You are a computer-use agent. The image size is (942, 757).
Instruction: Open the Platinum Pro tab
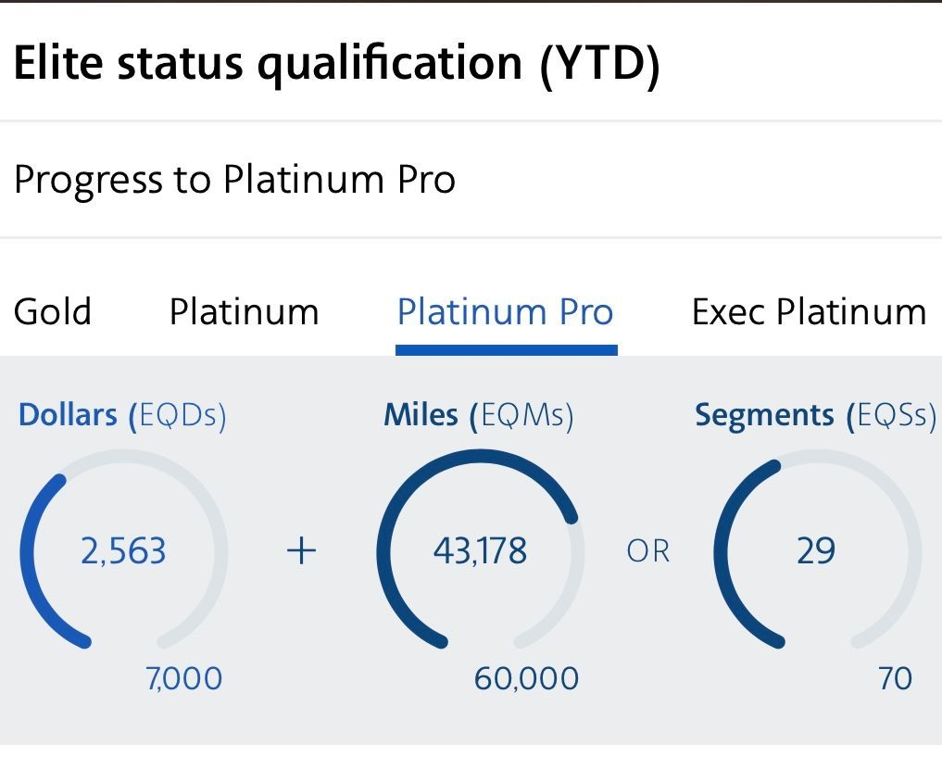pyautogui.click(x=505, y=312)
